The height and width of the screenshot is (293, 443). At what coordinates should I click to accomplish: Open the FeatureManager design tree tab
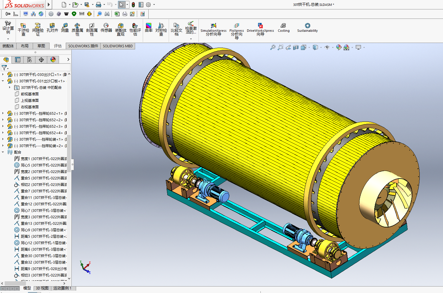tap(6, 60)
